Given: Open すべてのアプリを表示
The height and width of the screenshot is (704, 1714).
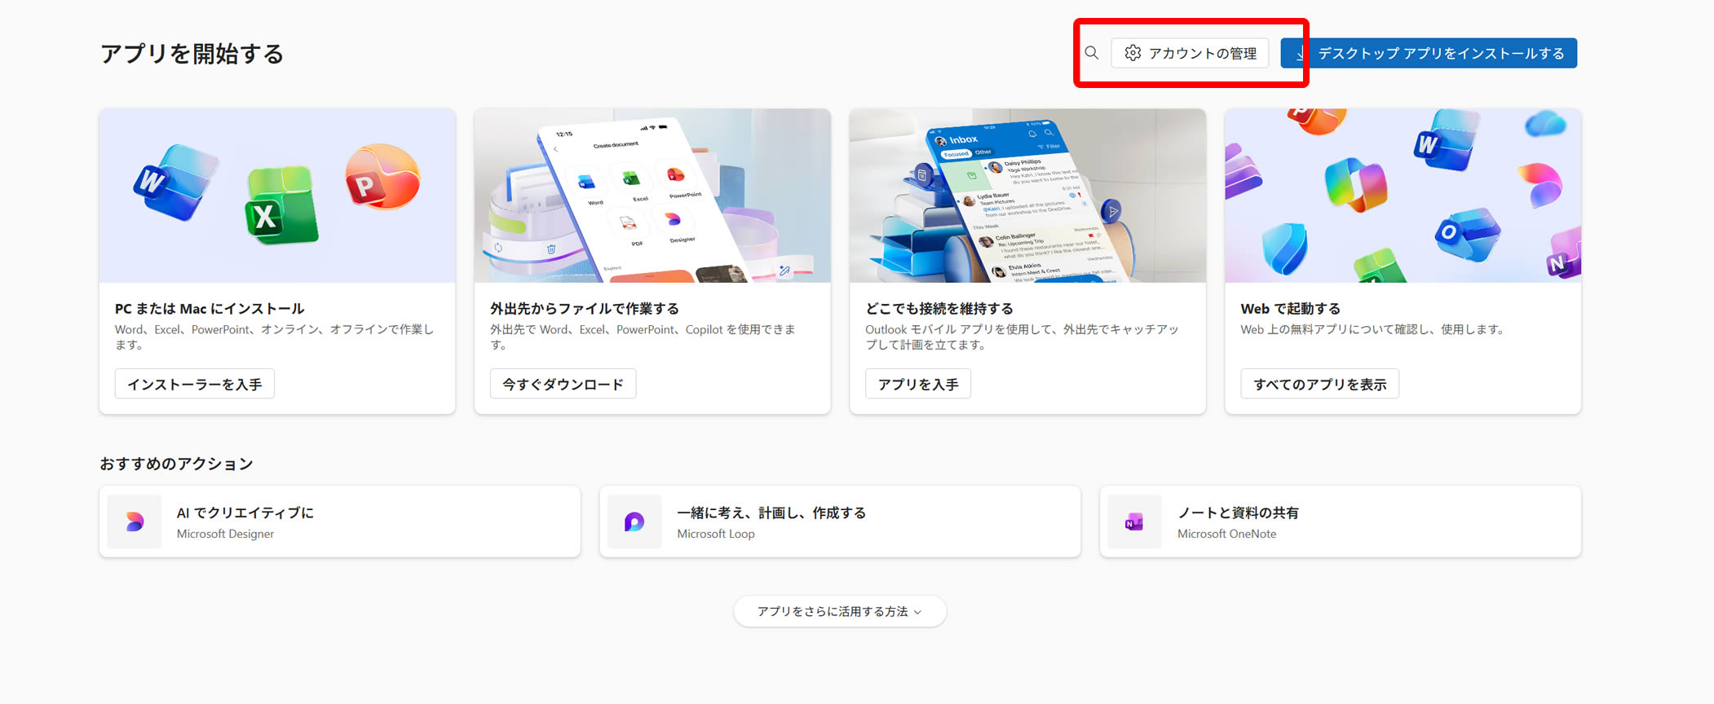Looking at the screenshot, I should (x=1319, y=384).
